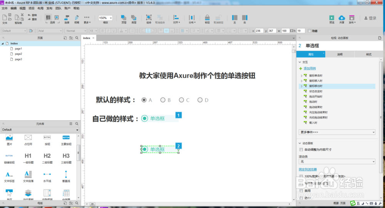
Task: Select the contained selection mode tool
Action: click(x=57, y=17)
